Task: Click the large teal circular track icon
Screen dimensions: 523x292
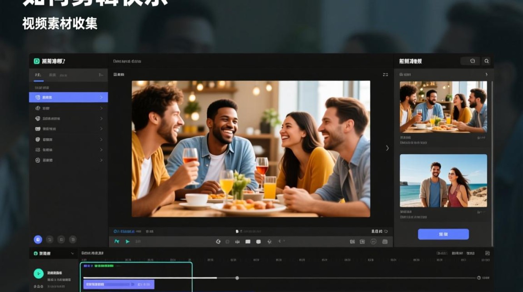Action: tap(39, 274)
